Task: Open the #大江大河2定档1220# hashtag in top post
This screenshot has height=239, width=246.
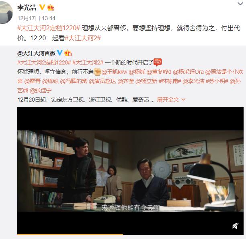Action: [49, 28]
